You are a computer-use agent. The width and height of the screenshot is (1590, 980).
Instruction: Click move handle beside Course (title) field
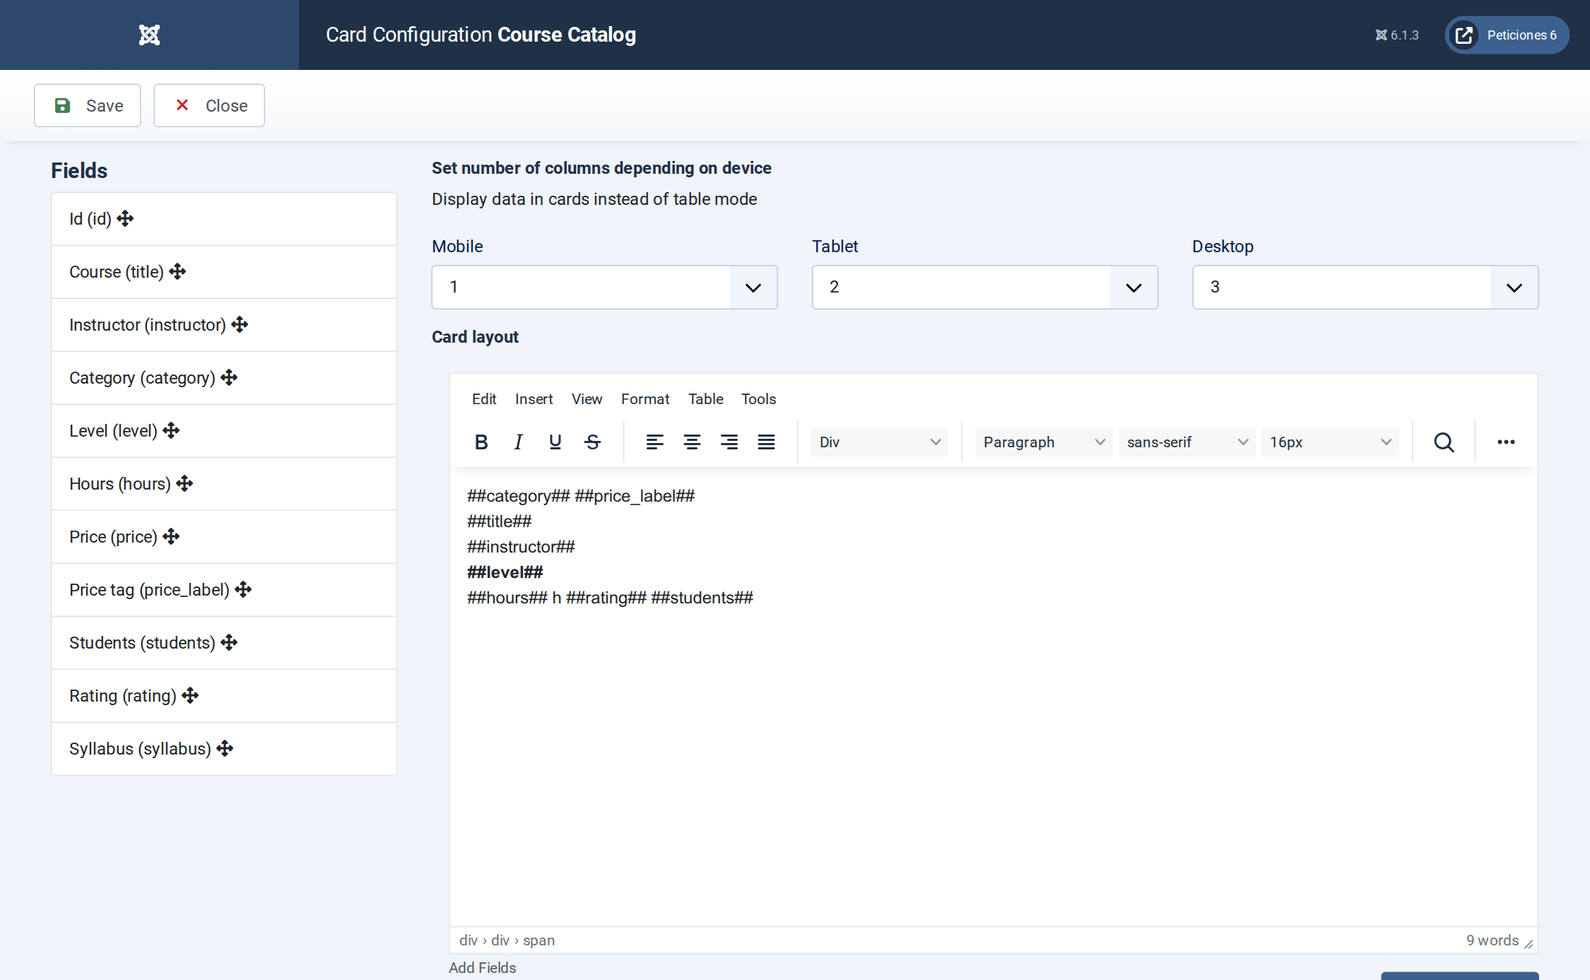[177, 271]
